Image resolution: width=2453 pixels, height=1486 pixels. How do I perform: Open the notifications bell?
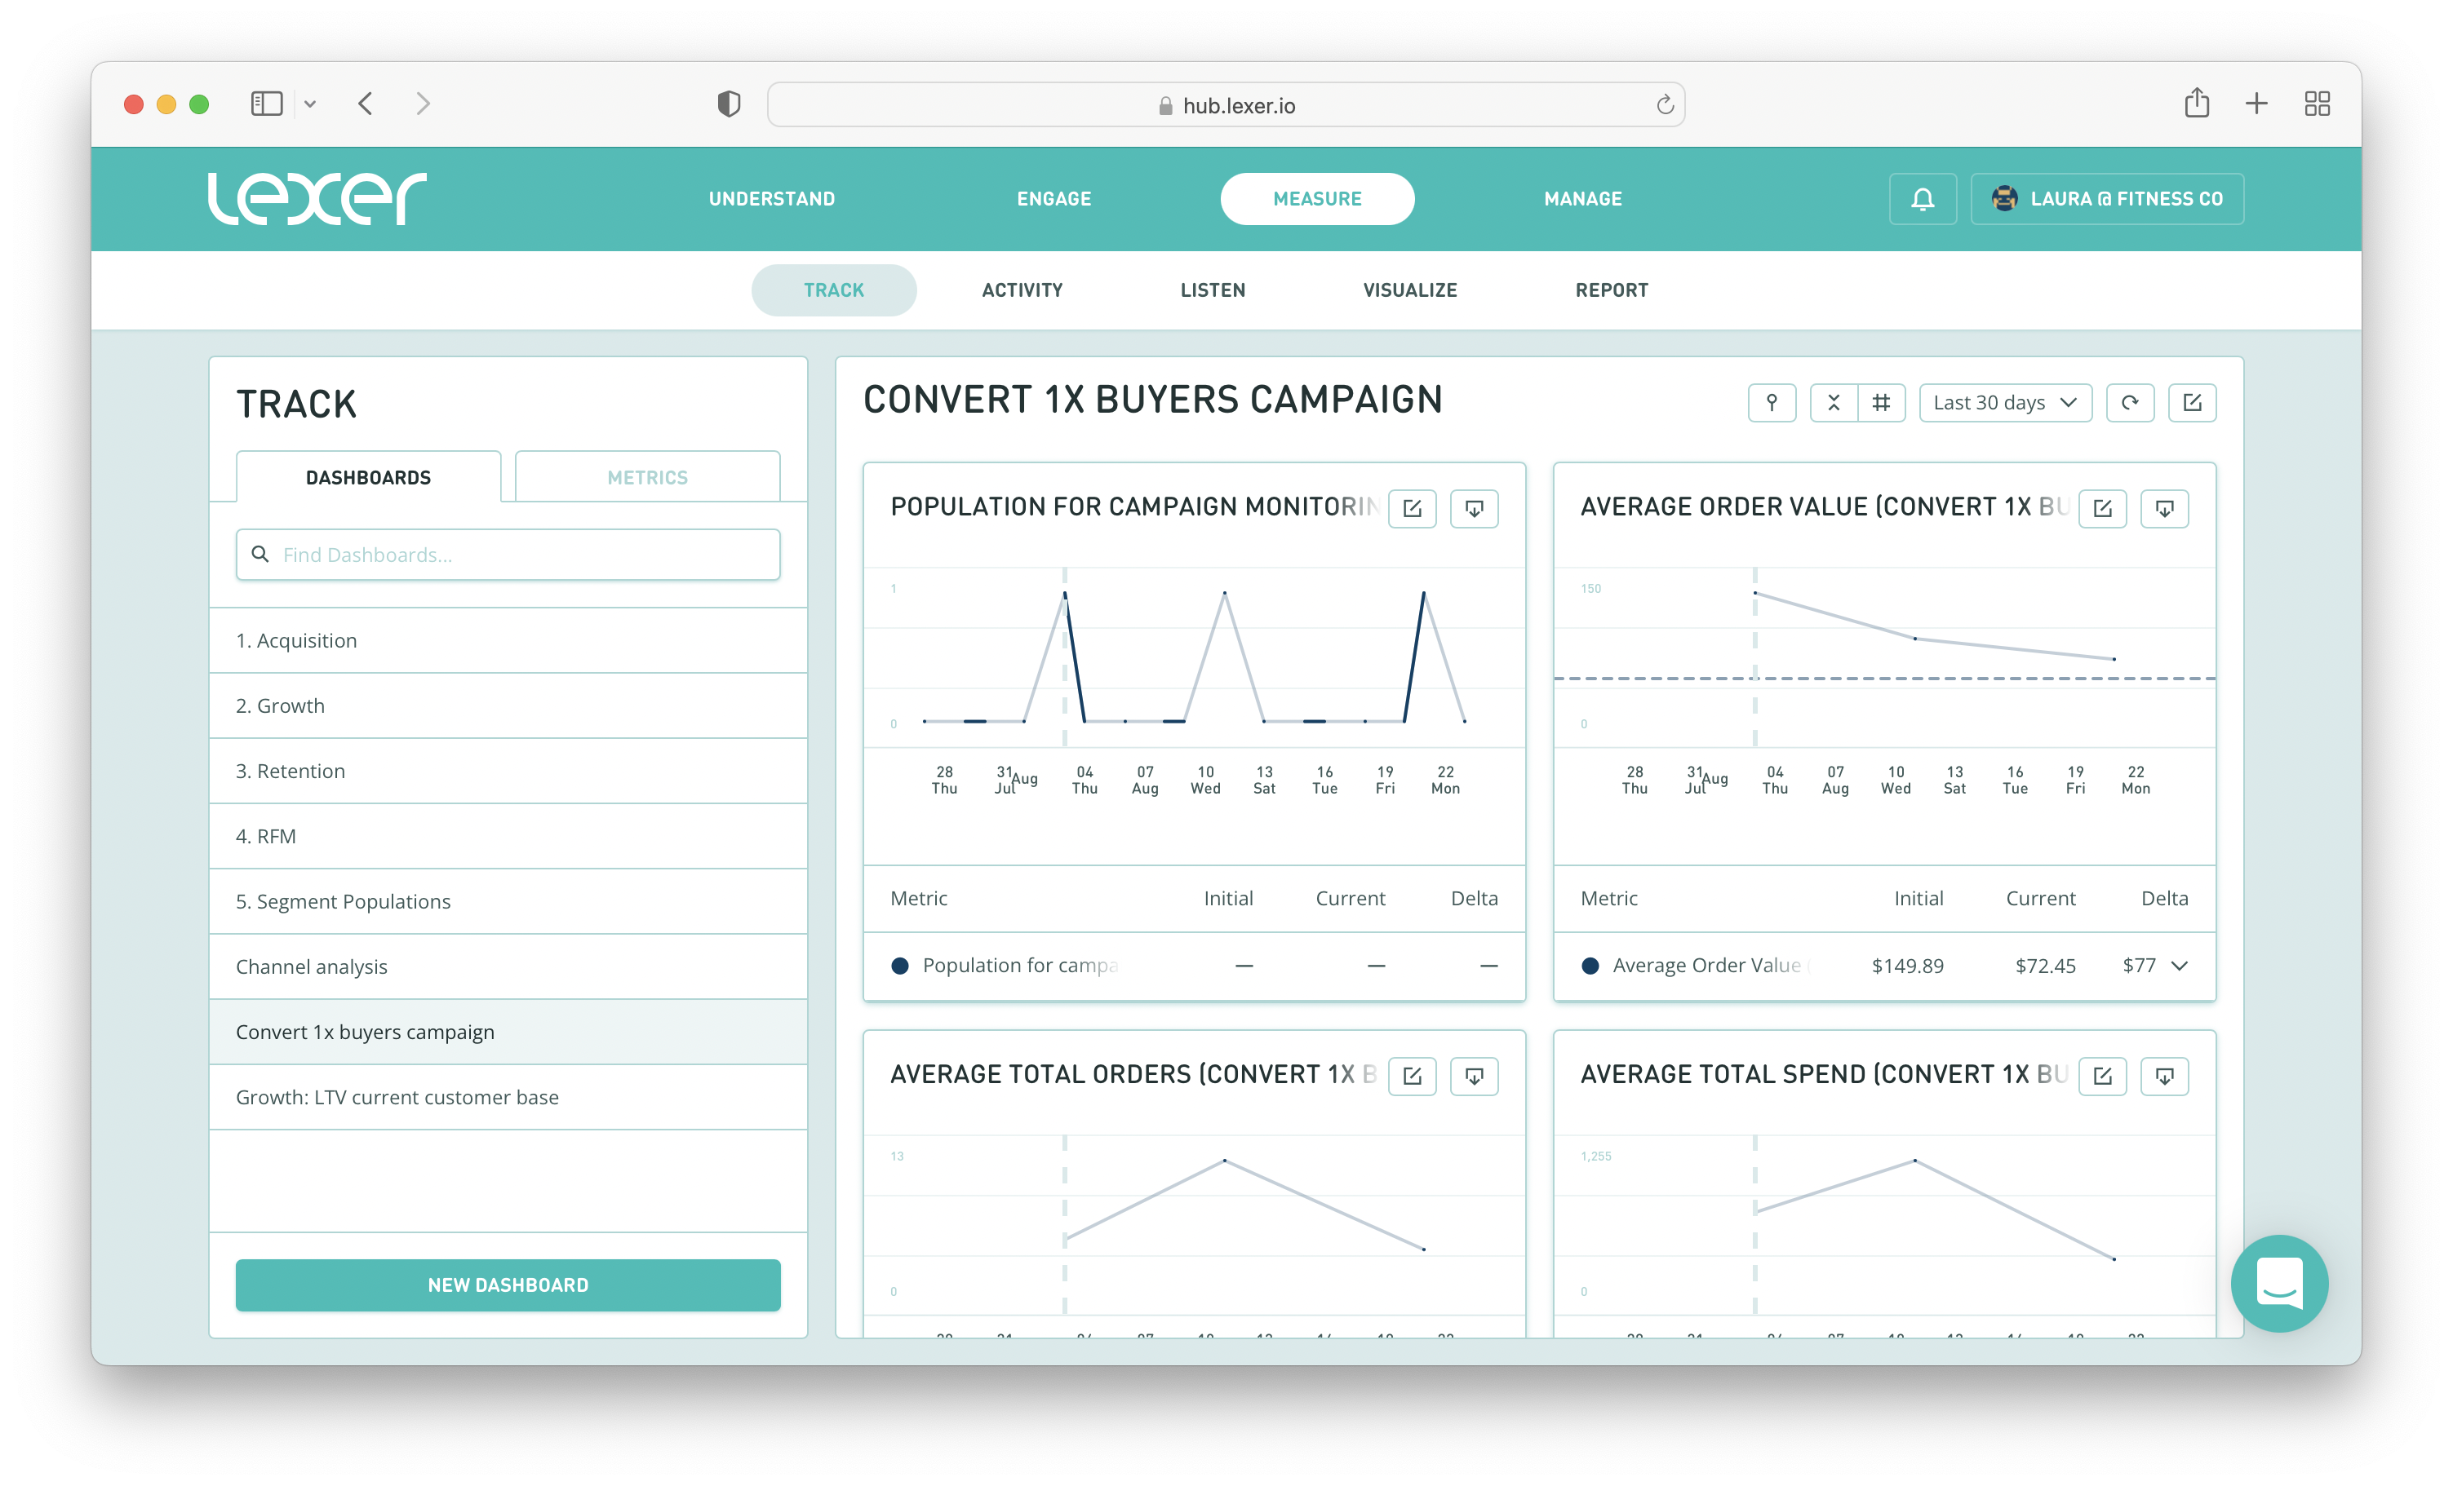(1923, 199)
